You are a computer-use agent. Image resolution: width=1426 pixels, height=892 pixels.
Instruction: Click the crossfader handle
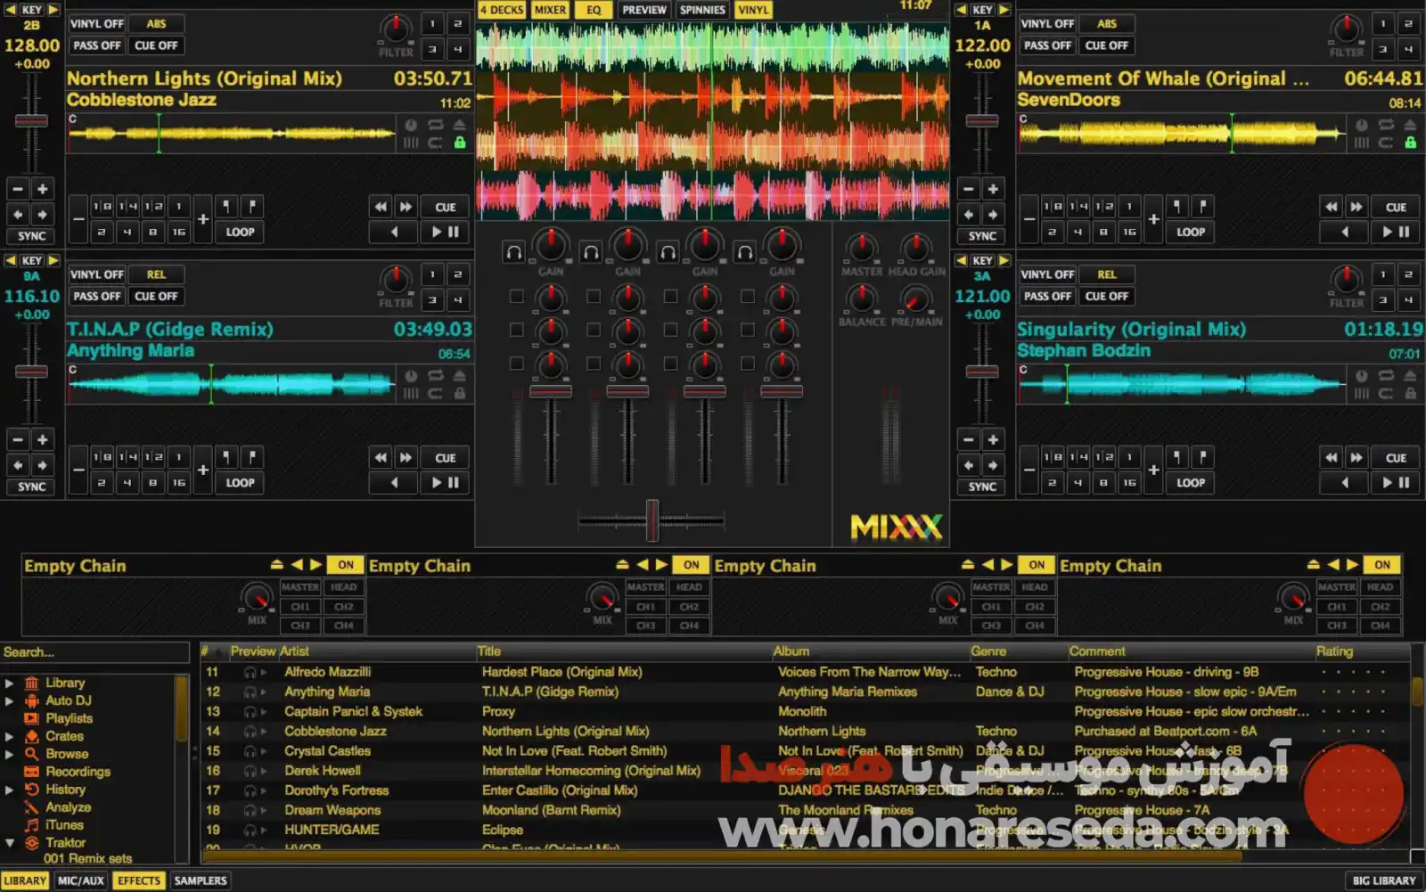[652, 520]
